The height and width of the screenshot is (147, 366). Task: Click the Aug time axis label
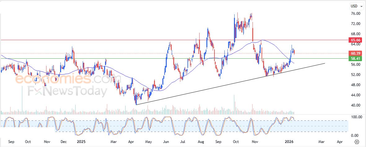[x=201, y=142]
